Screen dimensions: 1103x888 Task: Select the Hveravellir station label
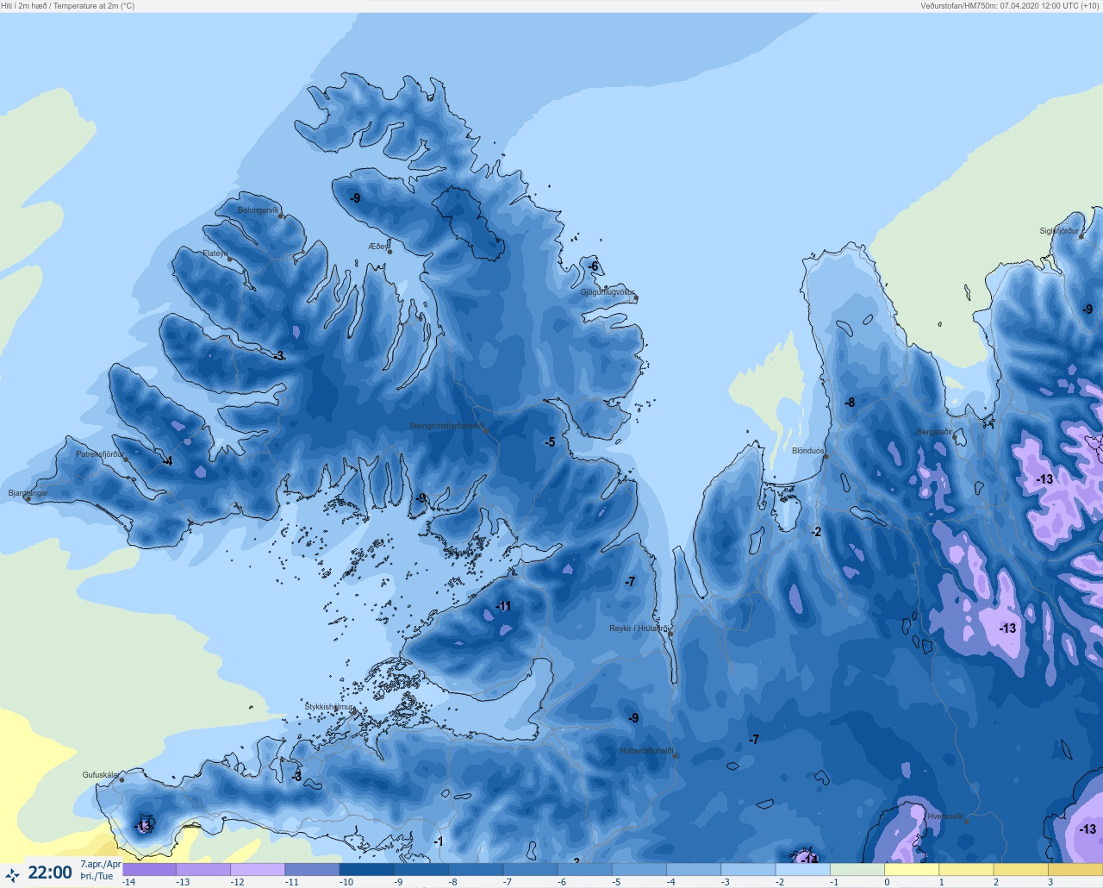[945, 816]
